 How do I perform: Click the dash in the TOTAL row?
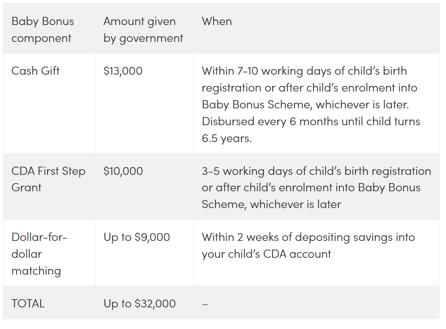[x=205, y=304]
